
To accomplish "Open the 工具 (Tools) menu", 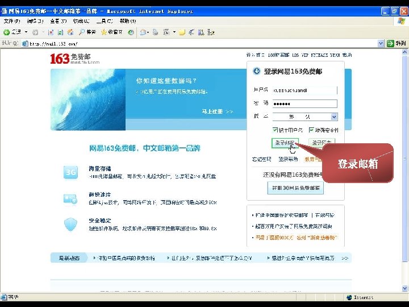I will [105, 21].
